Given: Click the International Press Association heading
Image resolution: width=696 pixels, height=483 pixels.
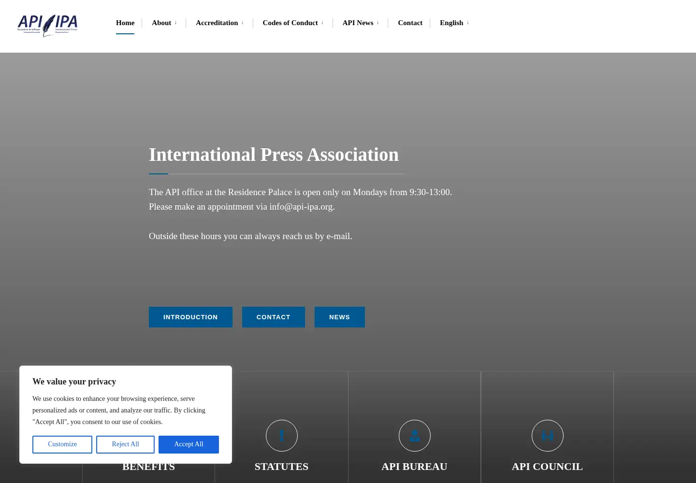Looking at the screenshot, I should [274, 155].
